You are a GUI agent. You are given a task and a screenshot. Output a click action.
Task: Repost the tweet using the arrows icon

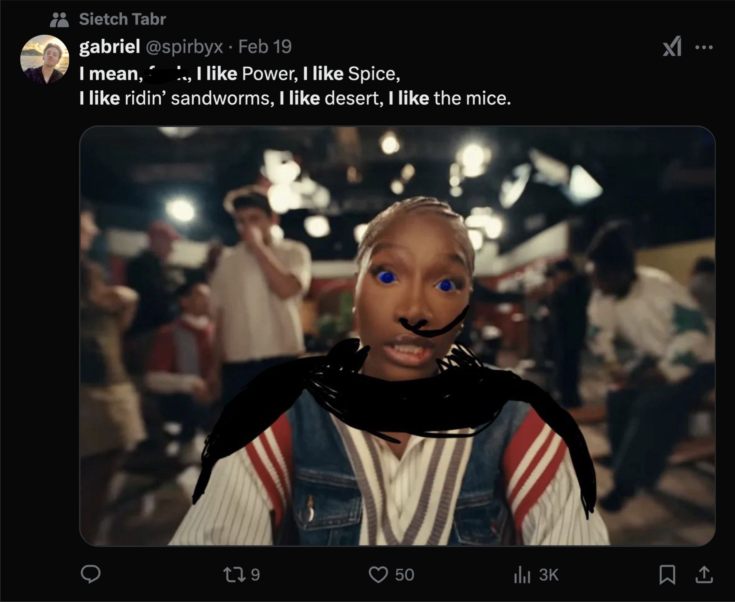tap(234, 574)
